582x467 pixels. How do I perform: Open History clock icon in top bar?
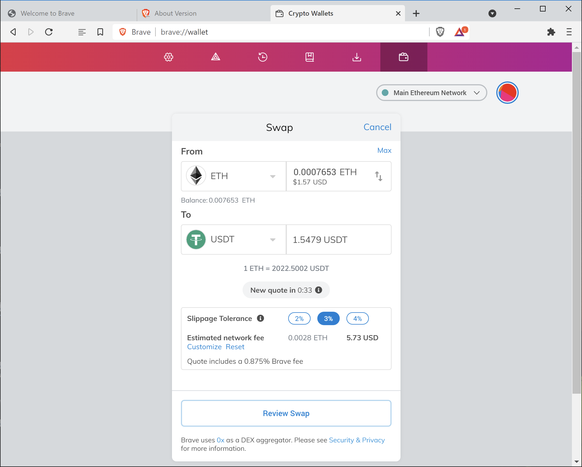click(262, 57)
